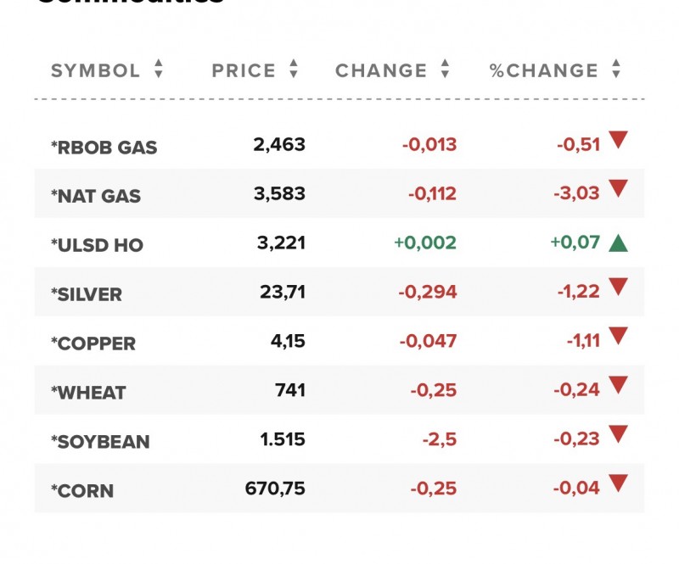Open the *NAT GAS symbol link
The image size is (679, 564).
pyautogui.click(x=96, y=197)
